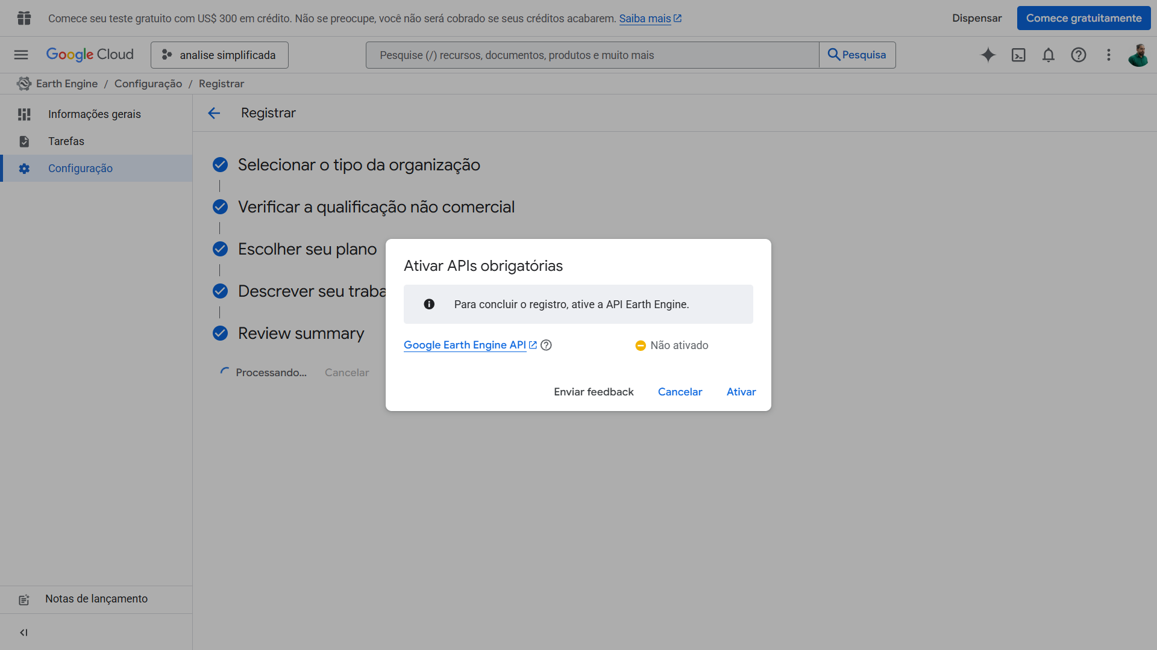
Task: Open the help menu
Action: point(1079,55)
